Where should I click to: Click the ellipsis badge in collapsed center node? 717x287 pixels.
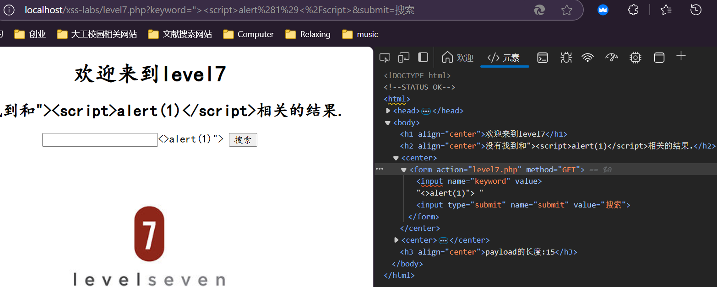(443, 240)
